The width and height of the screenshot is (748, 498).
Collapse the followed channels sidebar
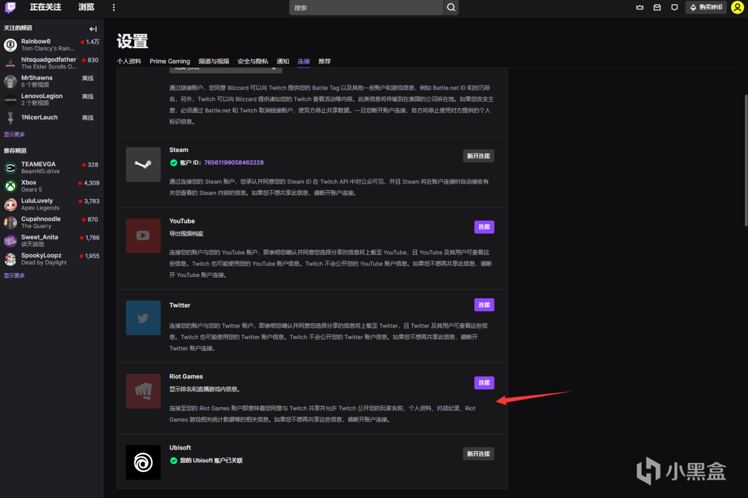pos(93,29)
